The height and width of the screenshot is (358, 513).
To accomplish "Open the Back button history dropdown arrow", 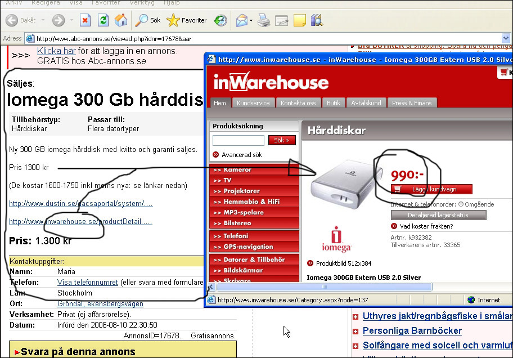I will (43, 20).
